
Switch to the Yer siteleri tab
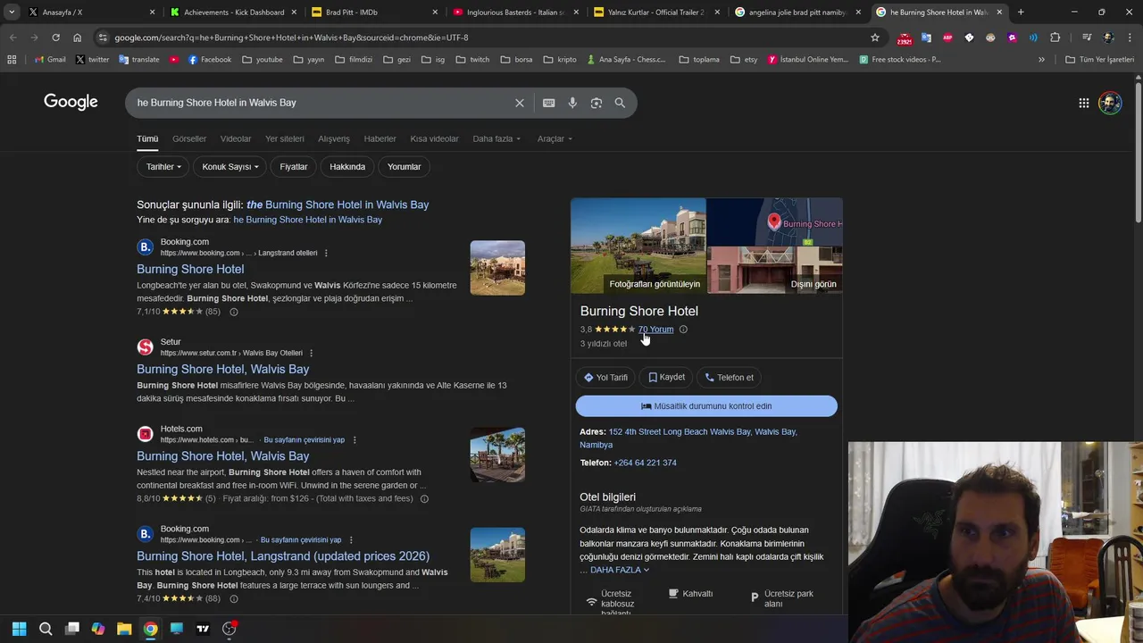pos(285,139)
